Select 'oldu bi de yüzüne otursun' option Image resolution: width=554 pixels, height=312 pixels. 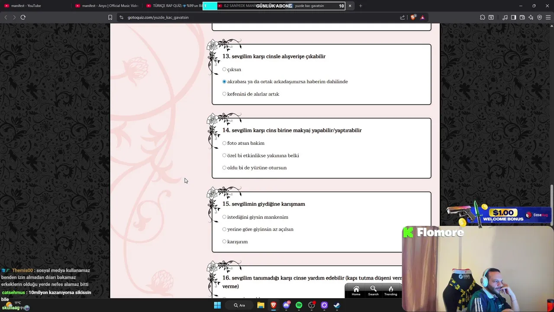click(224, 168)
